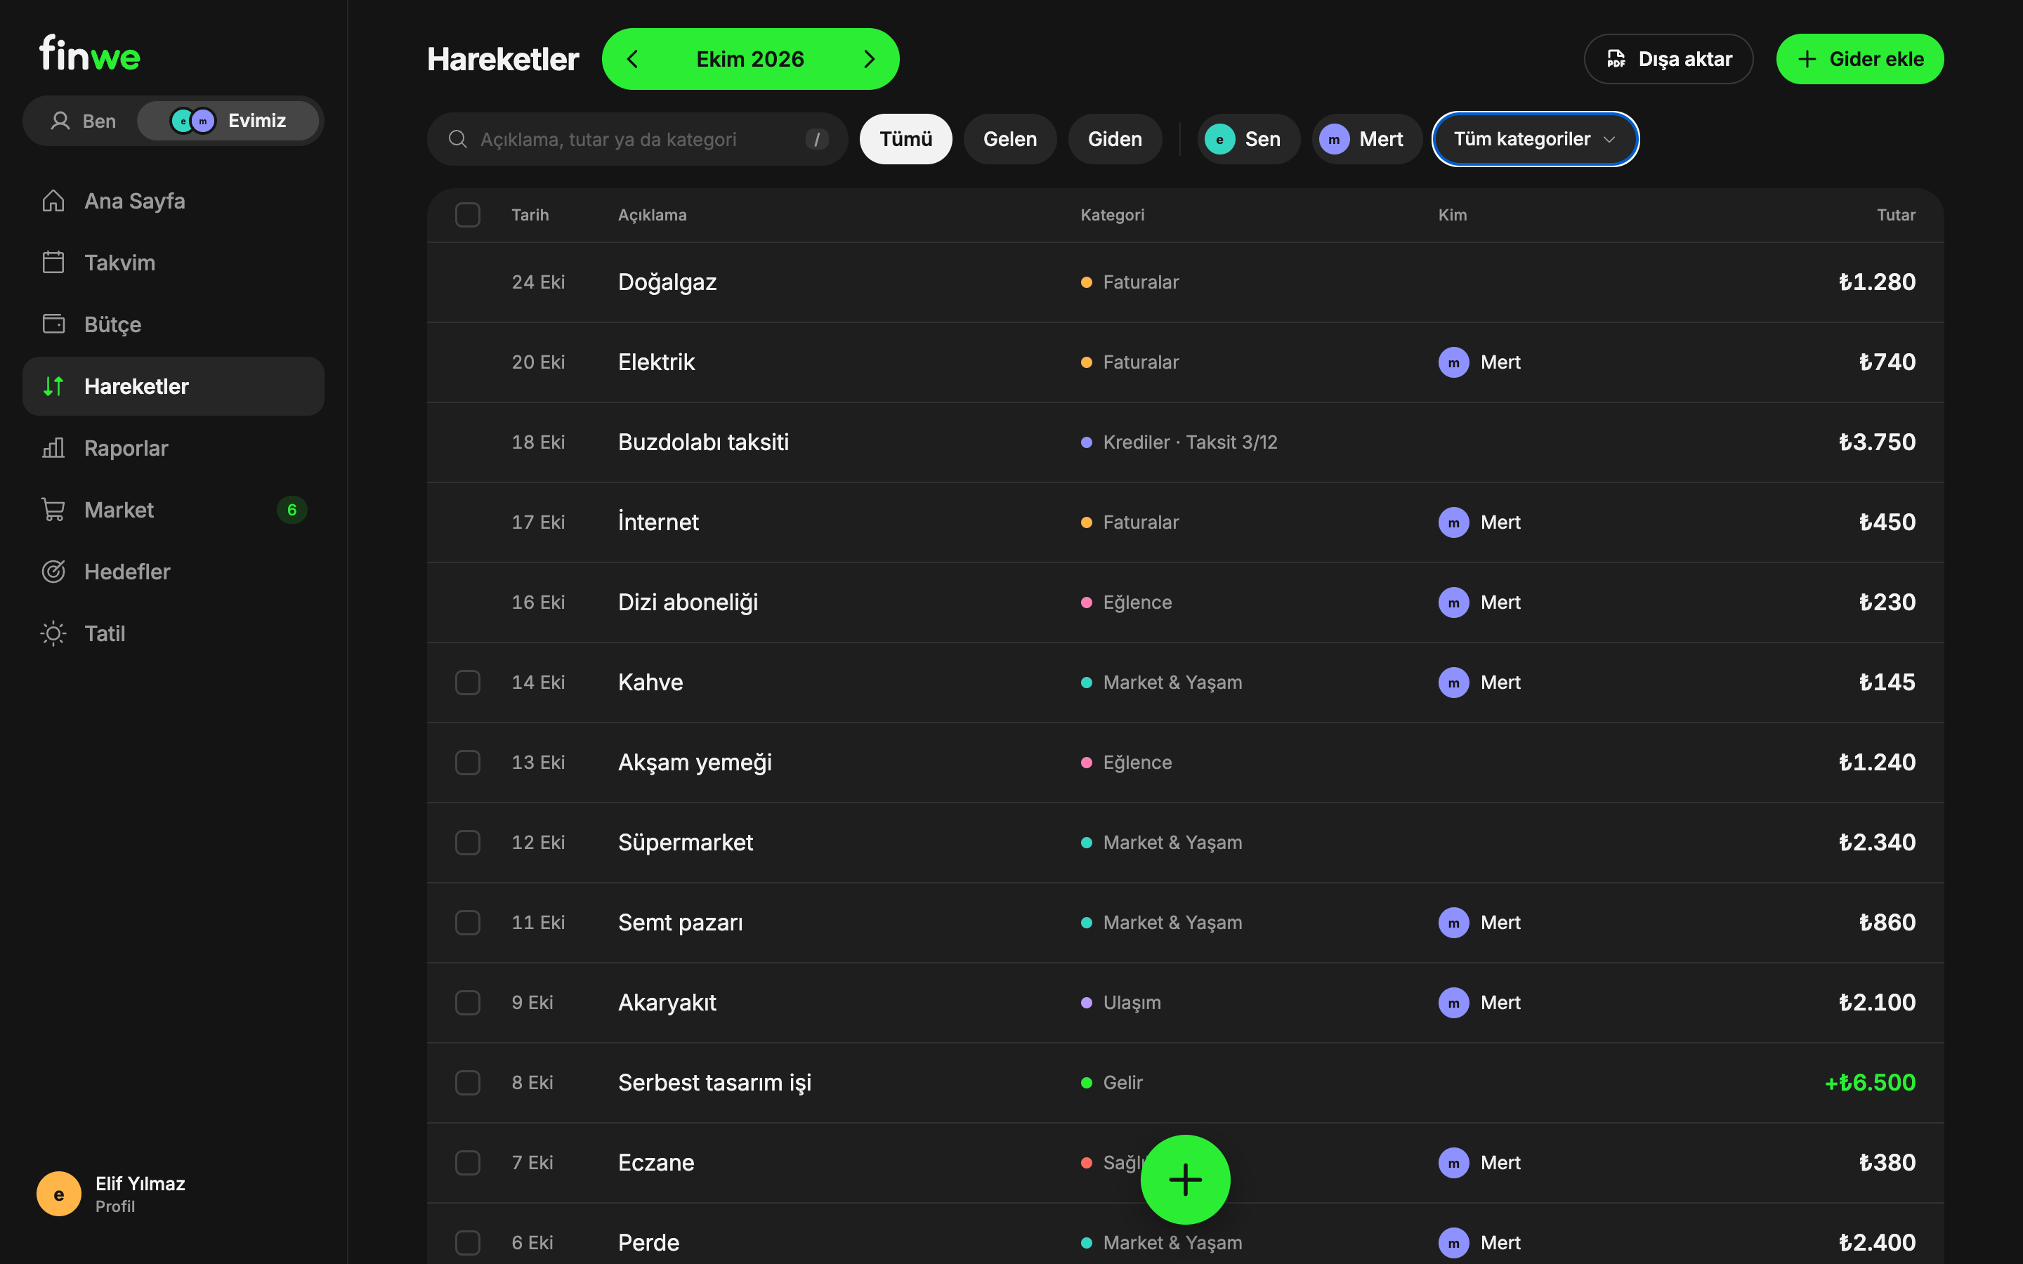Filter by Giden transactions
This screenshot has width=2023, height=1264.
(1114, 139)
